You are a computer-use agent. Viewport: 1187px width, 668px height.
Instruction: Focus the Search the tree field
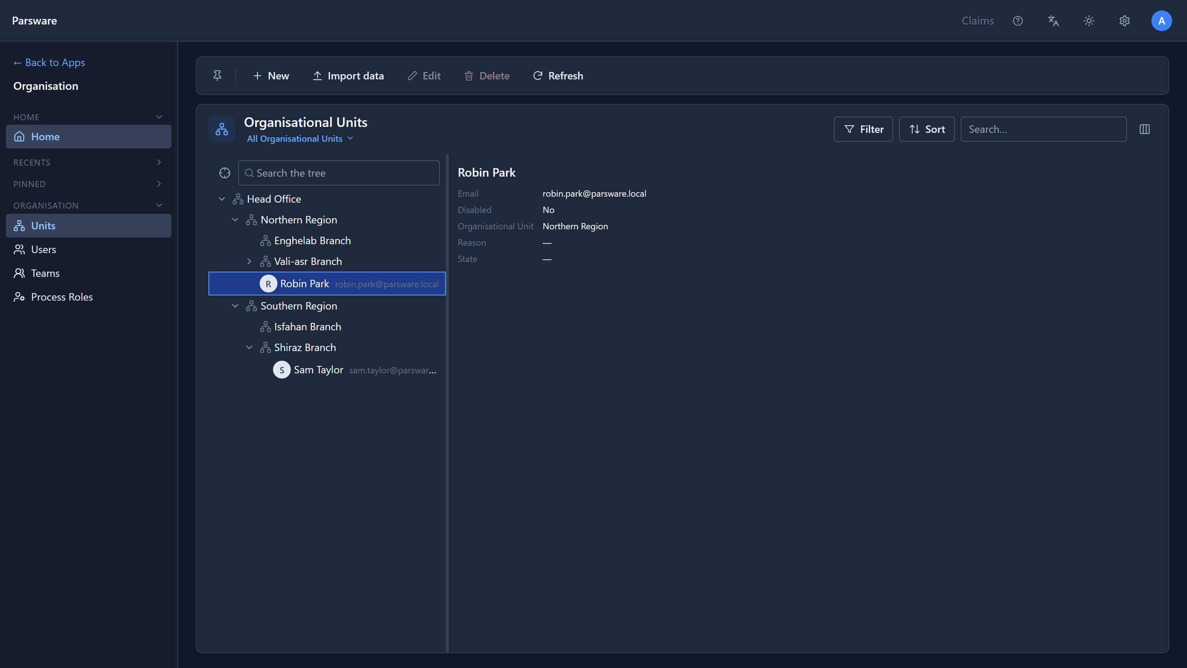pyautogui.click(x=339, y=173)
